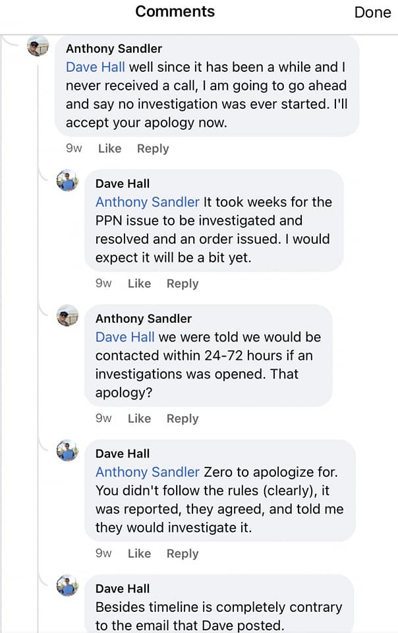
Task: Tap Dave Hall's avatar on PPN reply
Action: coord(68,181)
